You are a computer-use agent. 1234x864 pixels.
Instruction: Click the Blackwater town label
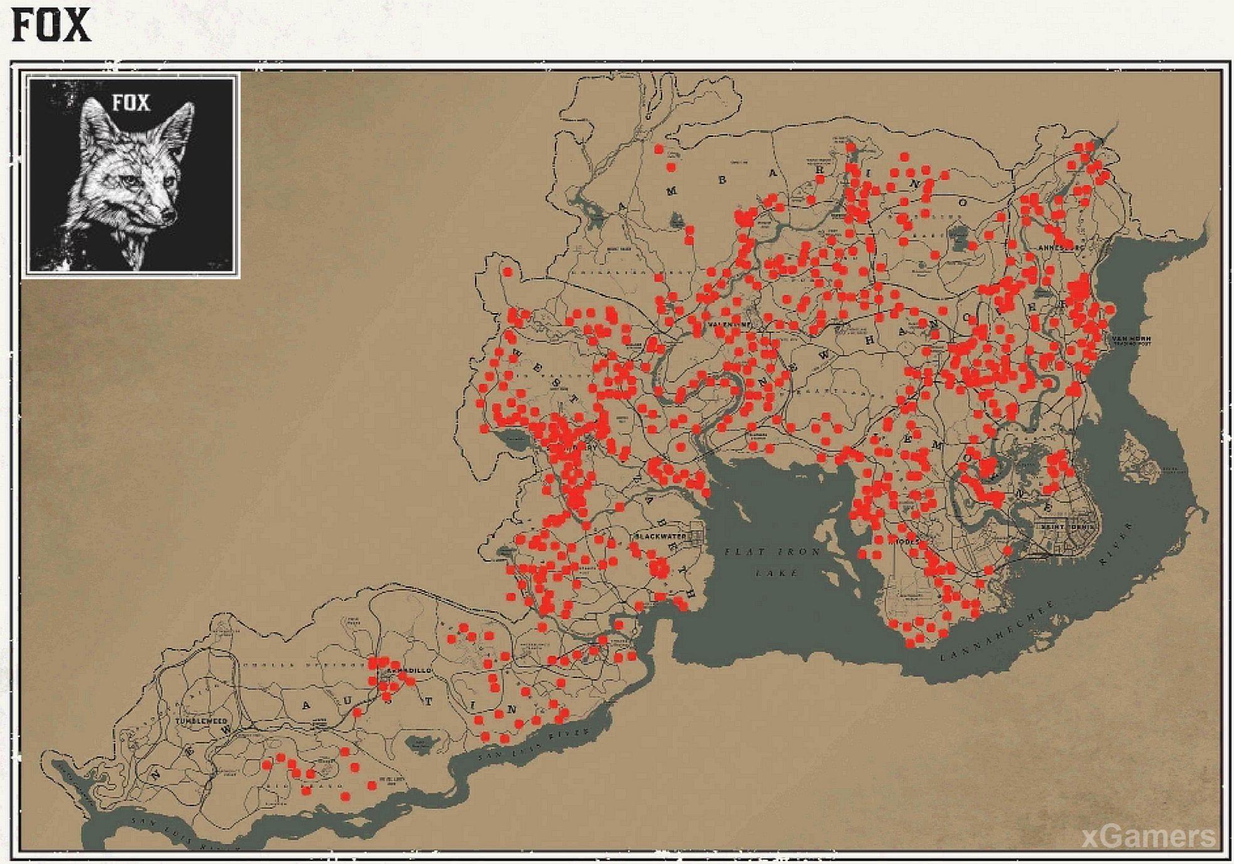pos(659,537)
